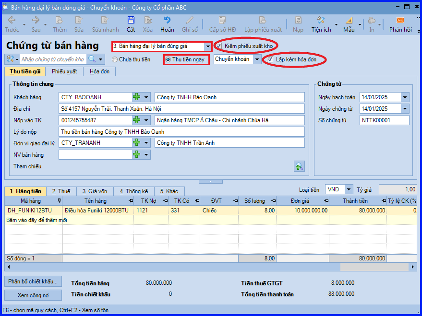Add new account with Nộp vào TK plus icon
The width and height of the screenshot is (422, 316).
(x=137, y=120)
